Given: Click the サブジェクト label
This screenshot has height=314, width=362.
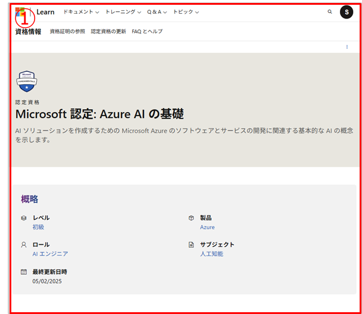Looking at the screenshot, I should [x=217, y=244].
